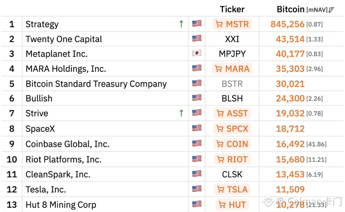Click the MARA cart ticker badge
The image size is (345, 212).
232,68
